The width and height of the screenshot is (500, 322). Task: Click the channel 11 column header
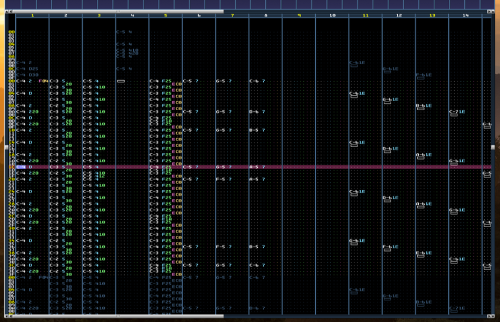(x=365, y=16)
